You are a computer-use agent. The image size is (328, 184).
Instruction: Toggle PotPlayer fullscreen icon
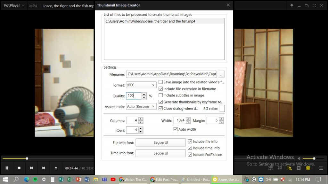click(314, 5)
